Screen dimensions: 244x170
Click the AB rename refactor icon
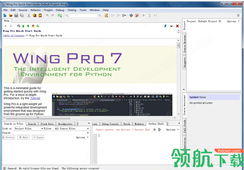pos(106,15)
